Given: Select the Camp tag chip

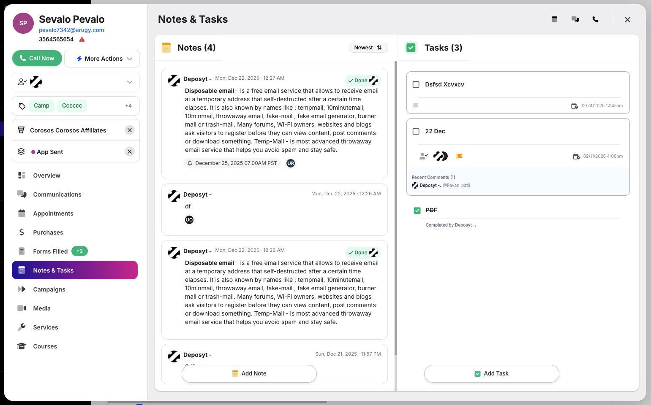Looking at the screenshot, I should click(x=41, y=105).
